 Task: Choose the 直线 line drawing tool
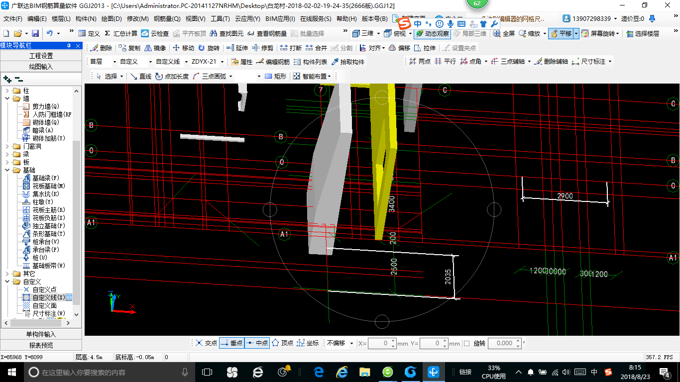pyautogui.click(x=141, y=76)
